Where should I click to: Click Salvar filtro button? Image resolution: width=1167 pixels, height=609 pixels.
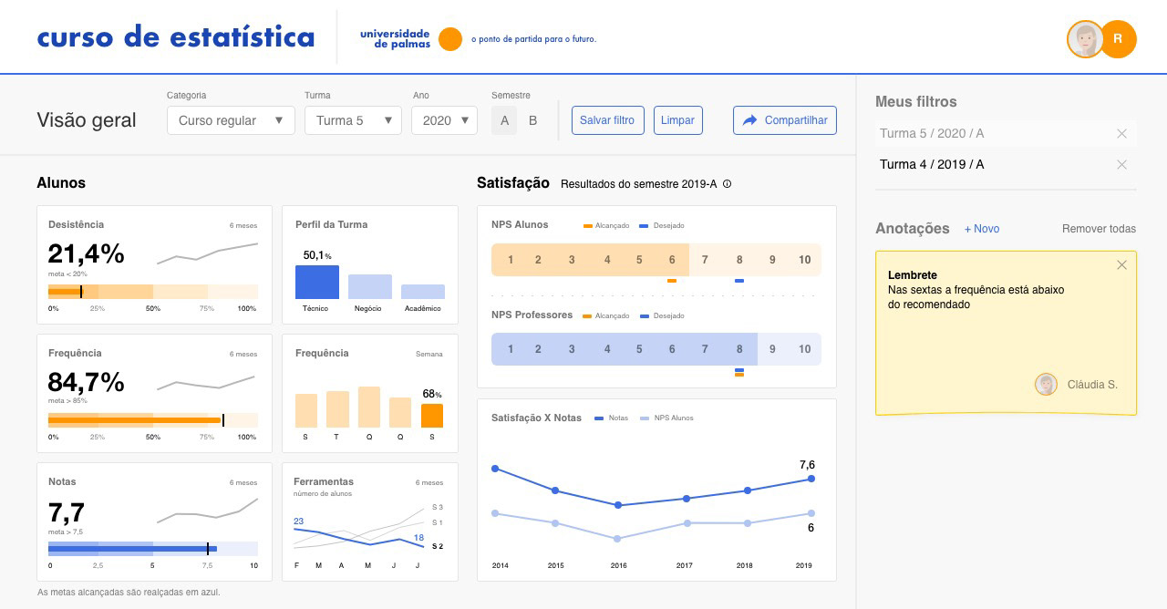click(608, 120)
